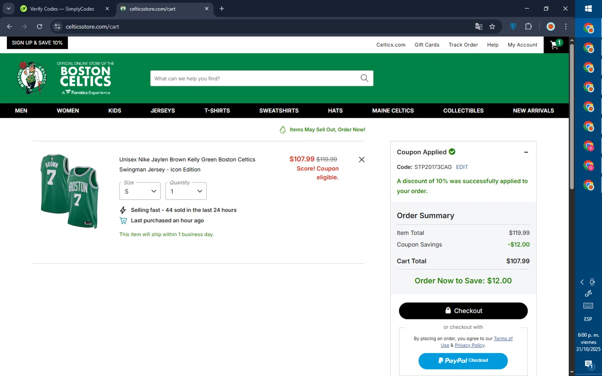The width and height of the screenshot is (602, 376).
Task: Open the KIDS menu
Action: tap(115, 111)
